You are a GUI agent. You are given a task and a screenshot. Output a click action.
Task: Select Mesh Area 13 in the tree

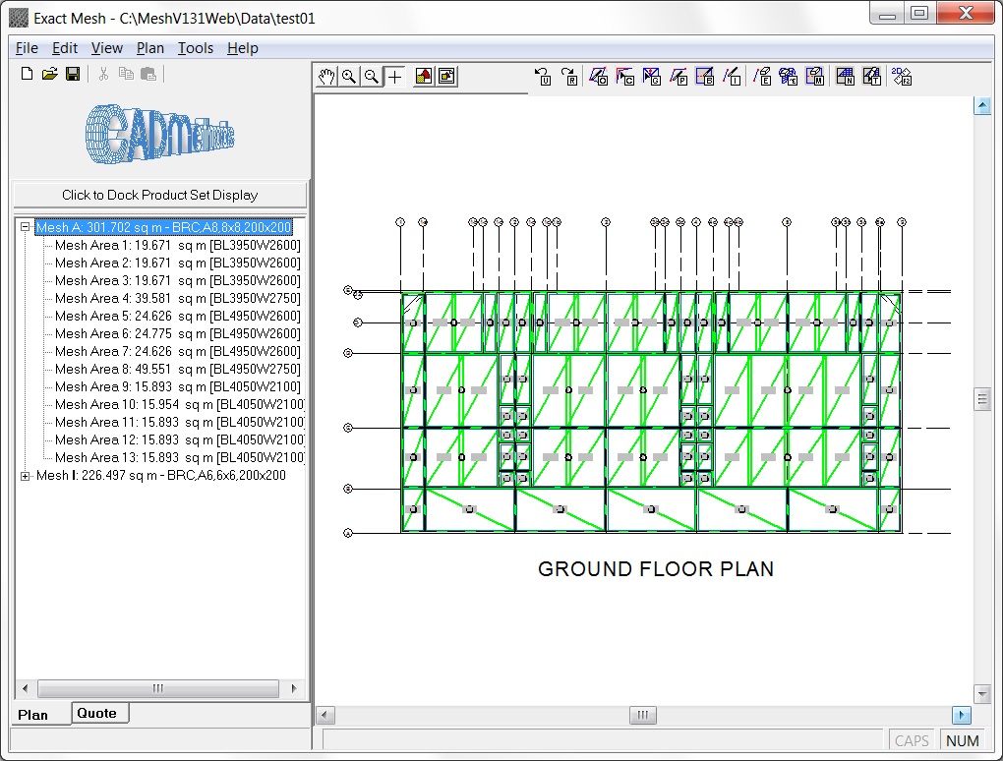pyautogui.click(x=179, y=458)
